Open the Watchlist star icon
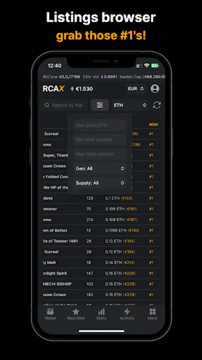Screen dimensions: 202x360 (76, 312)
